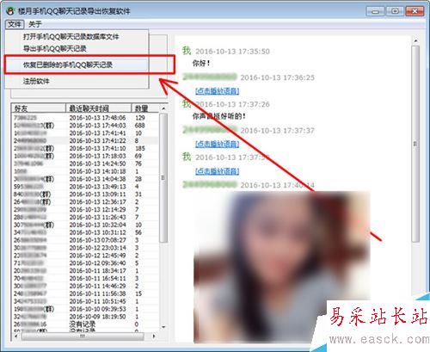Click friend list scroll-down arrow
430x352 pixels.
(163, 327)
